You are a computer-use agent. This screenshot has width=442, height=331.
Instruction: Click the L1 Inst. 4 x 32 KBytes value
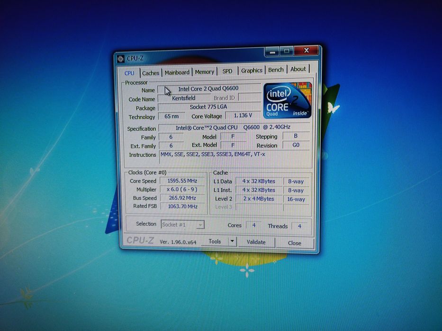click(259, 190)
